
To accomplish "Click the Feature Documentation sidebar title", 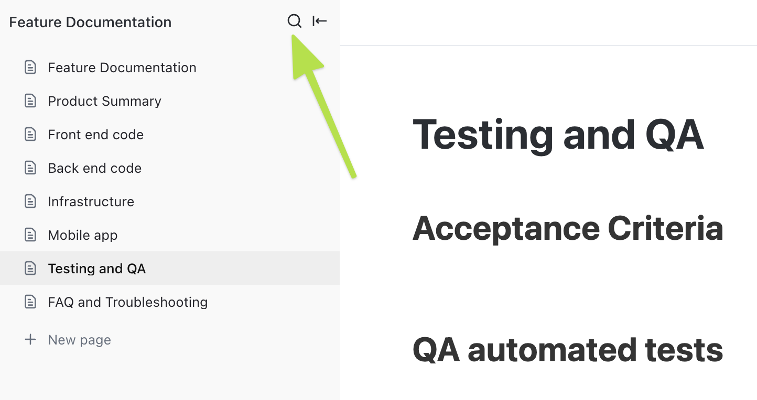I will [90, 22].
